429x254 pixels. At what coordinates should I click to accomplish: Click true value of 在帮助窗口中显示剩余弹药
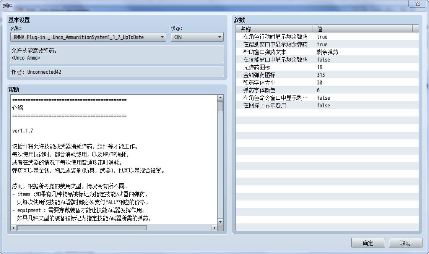point(322,44)
